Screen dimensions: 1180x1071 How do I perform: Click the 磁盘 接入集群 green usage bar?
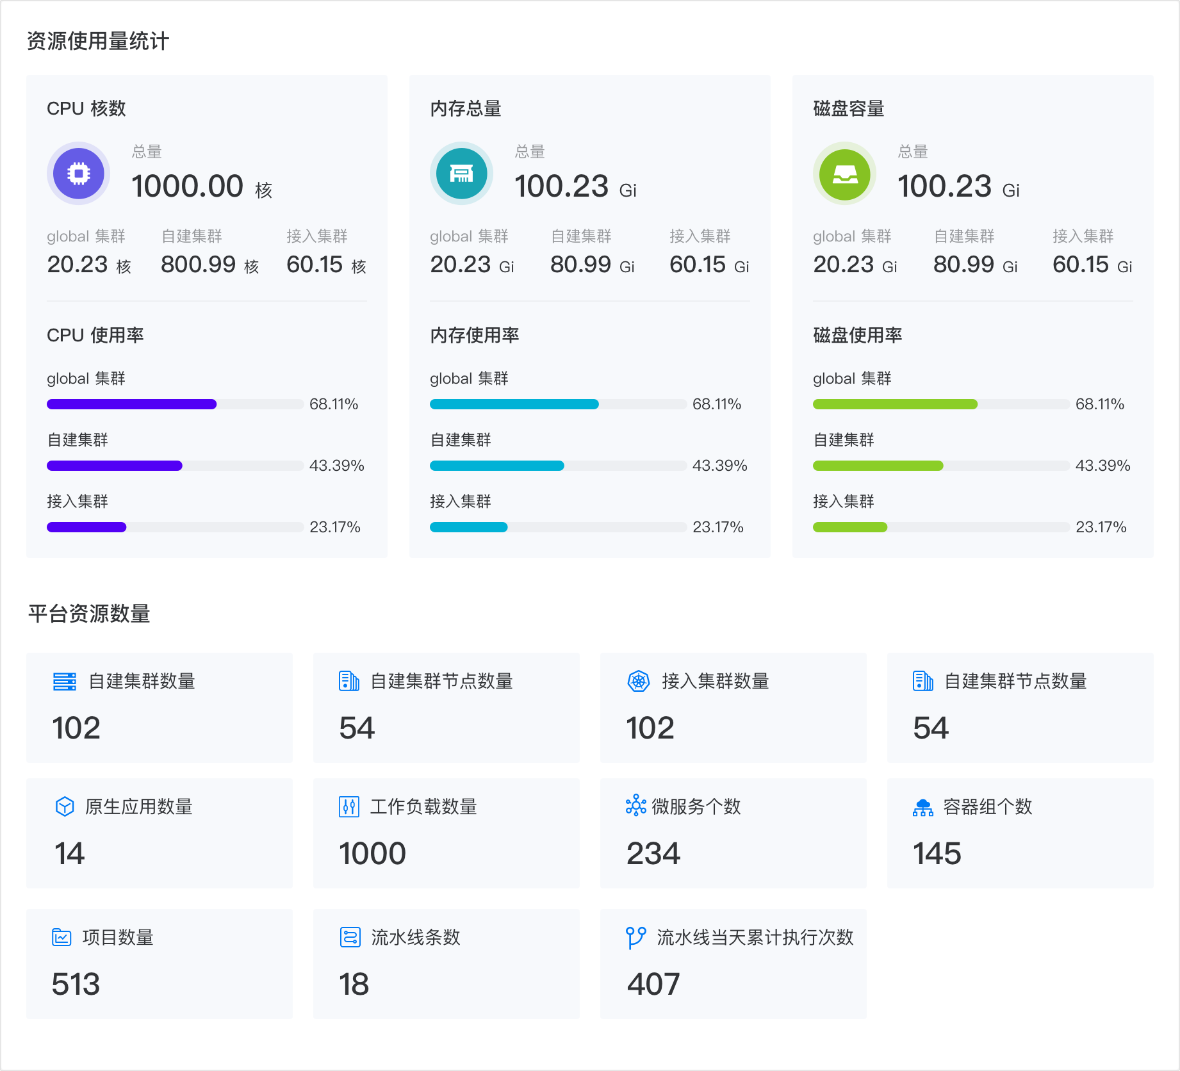850,527
